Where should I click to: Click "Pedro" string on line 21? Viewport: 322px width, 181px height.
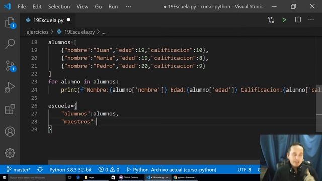click(x=105, y=66)
